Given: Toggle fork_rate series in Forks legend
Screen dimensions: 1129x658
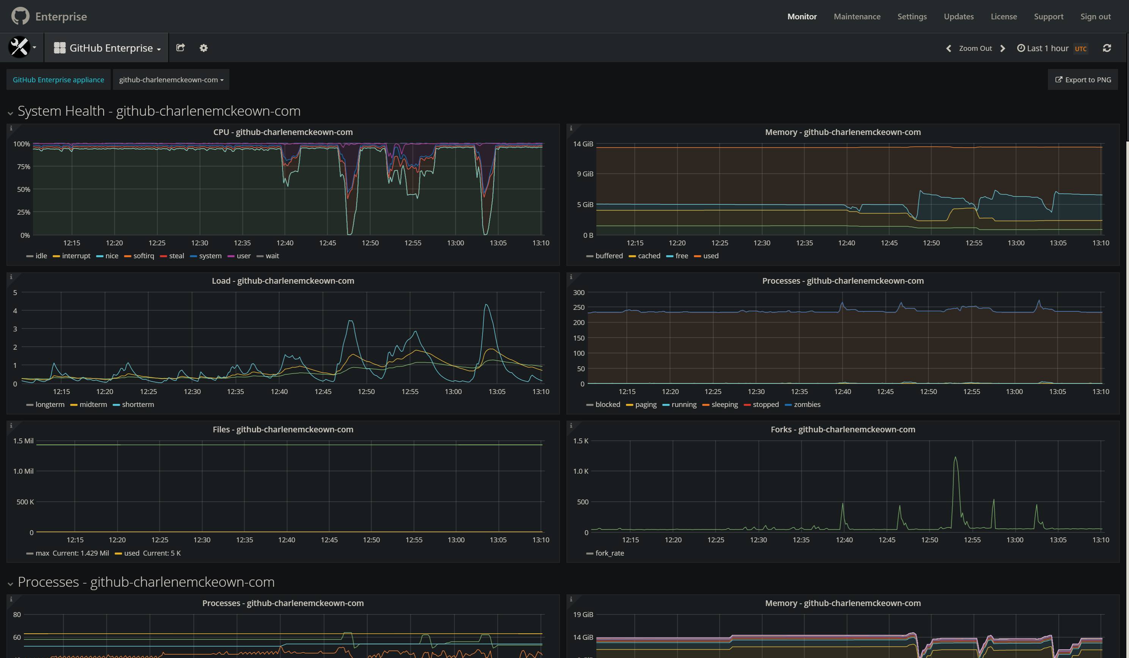Looking at the screenshot, I should coord(609,553).
